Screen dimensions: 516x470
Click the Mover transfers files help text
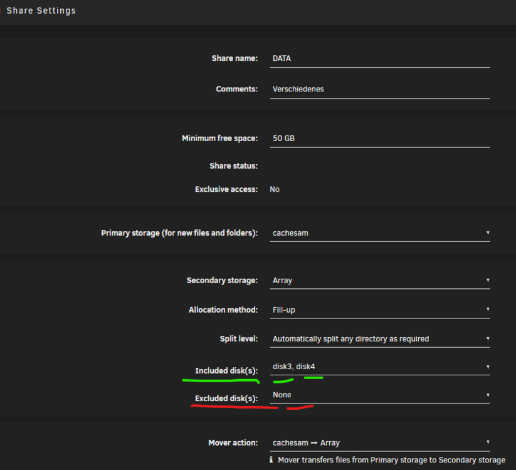click(391, 460)
